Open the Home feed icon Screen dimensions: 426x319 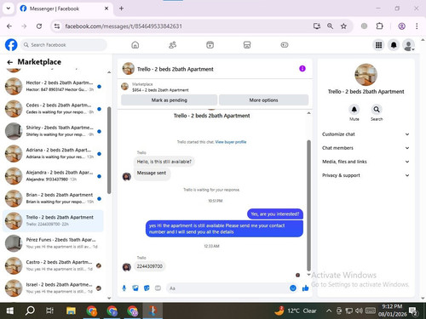(x=135, y=45)
